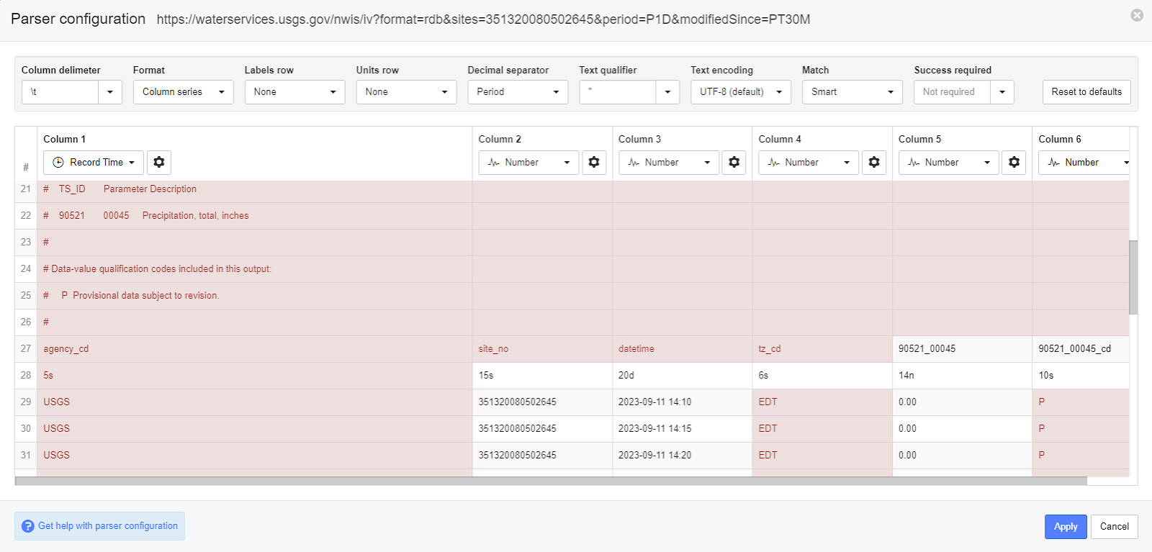Select row 24 Data-value qualification codes text

(157, 269)
